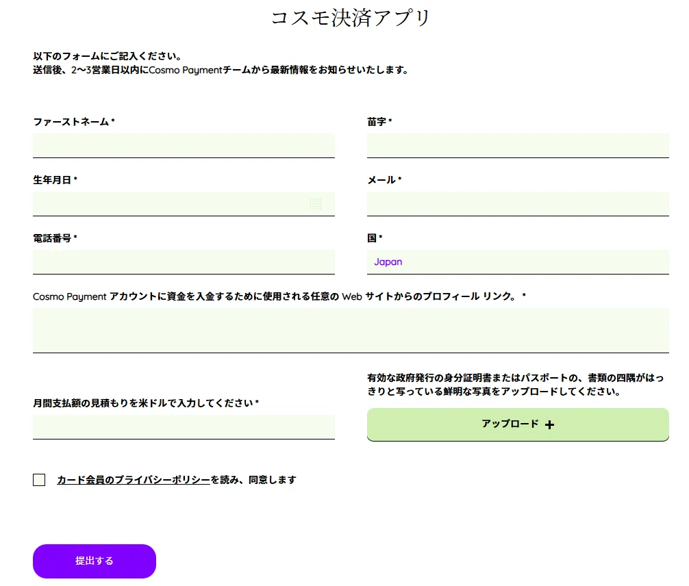The image size is (689, 586).
Task: Click the plus icon on アップロード button
Action: click(549, 424)
